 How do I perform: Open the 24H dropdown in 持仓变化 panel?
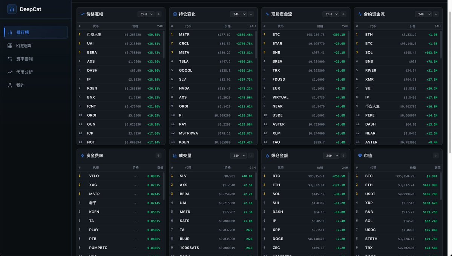tap(238, 14)
